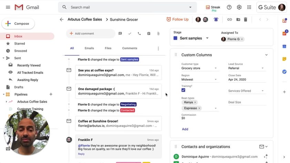This screenshot has height=163, width=290.
Task: Open the main menu hamburger icon
Action: pos(8,7)
